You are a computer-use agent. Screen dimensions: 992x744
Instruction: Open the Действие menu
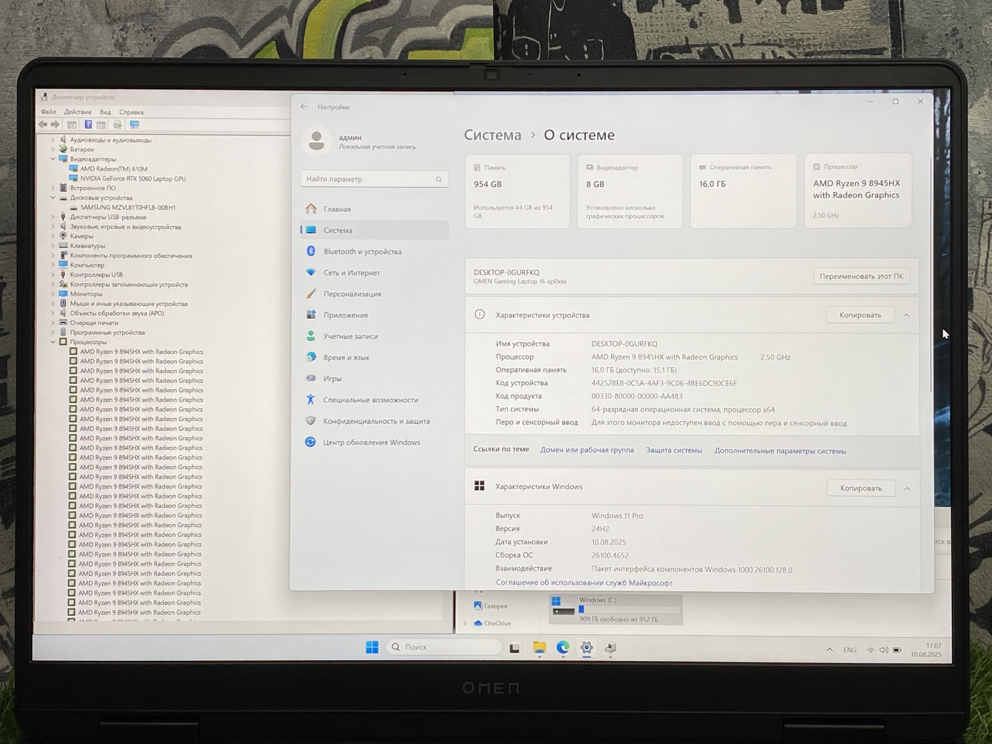[x=77, y=112]
